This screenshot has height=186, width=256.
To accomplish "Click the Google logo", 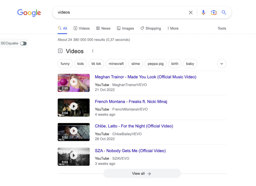I will [29, 12].
